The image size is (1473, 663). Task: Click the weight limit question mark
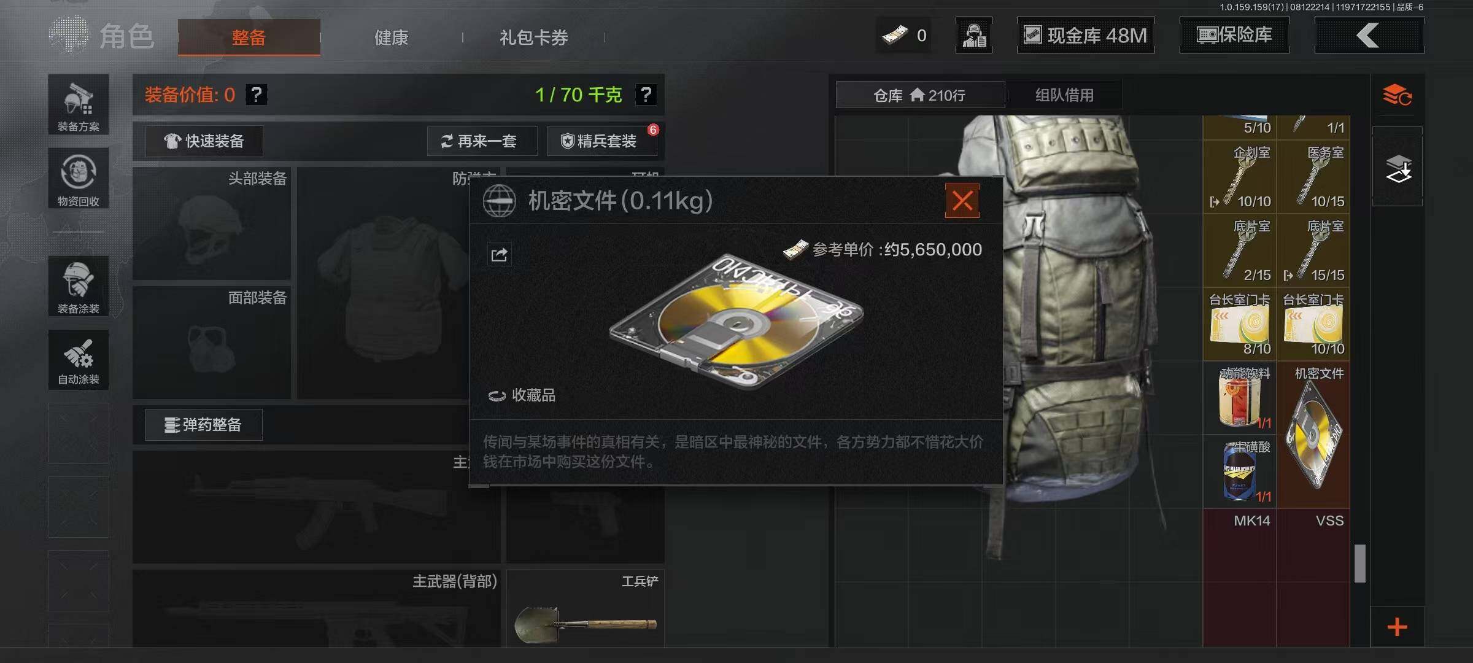(646, 95)
